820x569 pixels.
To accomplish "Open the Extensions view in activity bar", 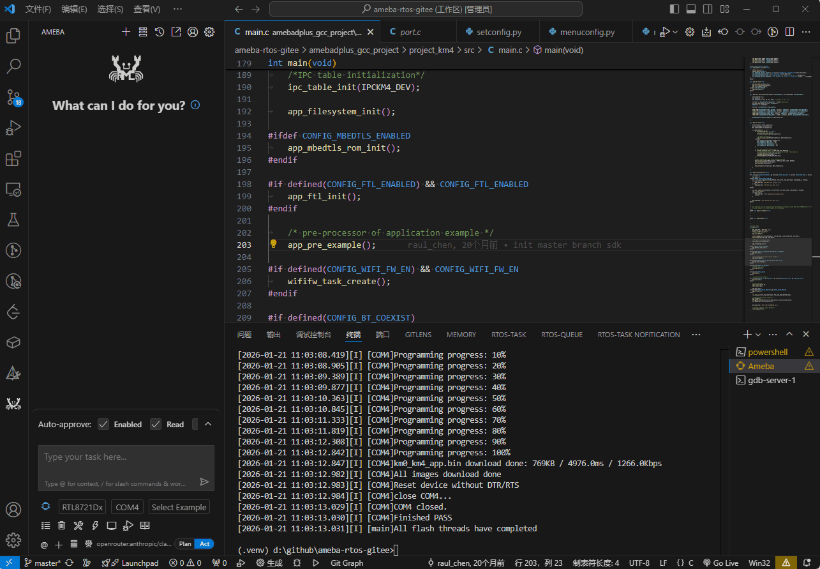I will [13, 158].
